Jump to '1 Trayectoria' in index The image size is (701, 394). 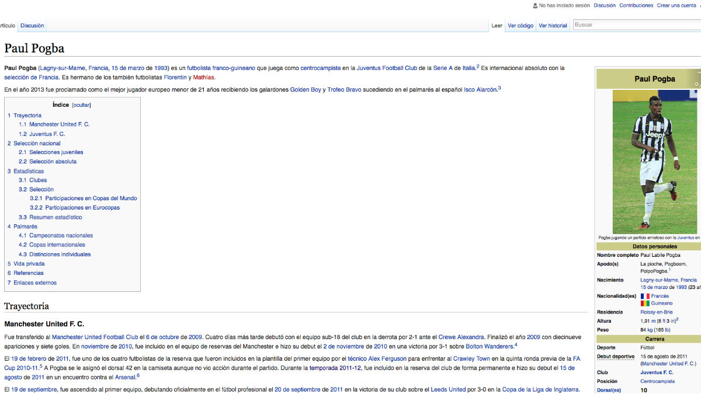[x=25, y=116]
